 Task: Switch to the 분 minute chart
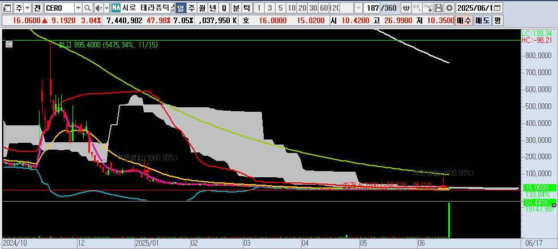(x=237, y=7)
